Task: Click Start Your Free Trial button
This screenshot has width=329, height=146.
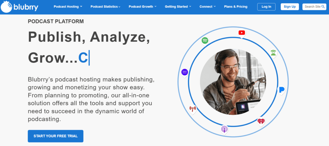Action: (x=55, y=136)
